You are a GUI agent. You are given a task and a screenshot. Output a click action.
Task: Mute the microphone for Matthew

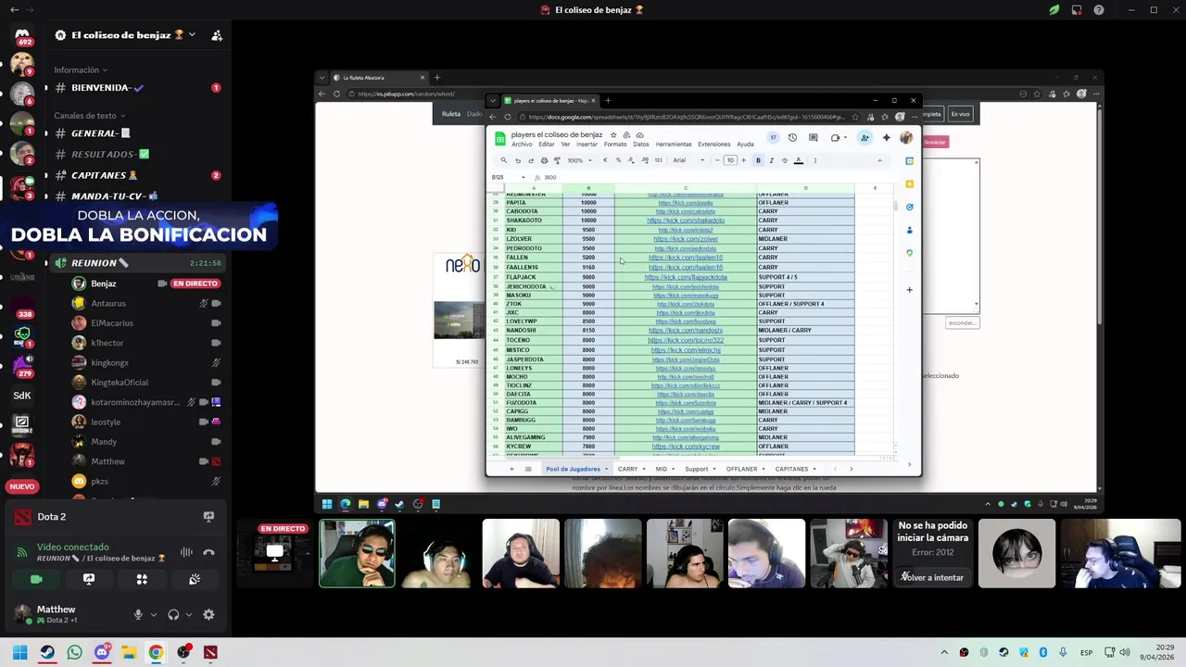coord(138,614)
